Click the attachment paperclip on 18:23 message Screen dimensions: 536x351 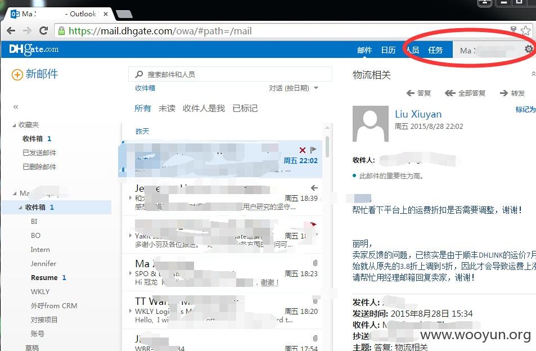coord(315,263)
